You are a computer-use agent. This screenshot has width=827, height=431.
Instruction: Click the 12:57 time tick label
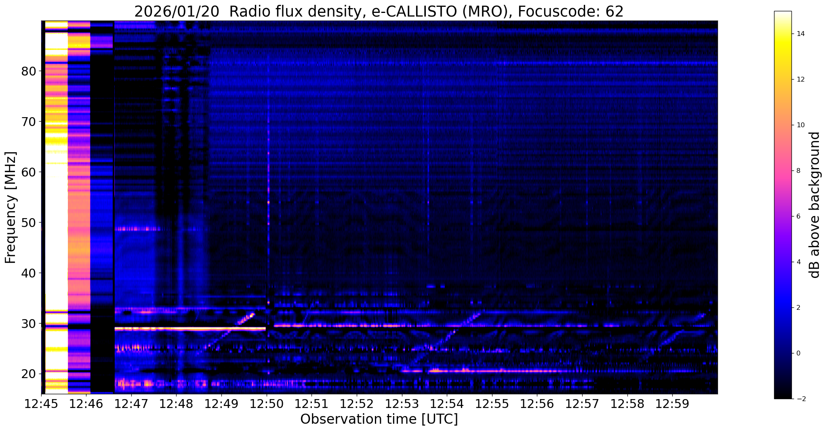pos(582,404)
